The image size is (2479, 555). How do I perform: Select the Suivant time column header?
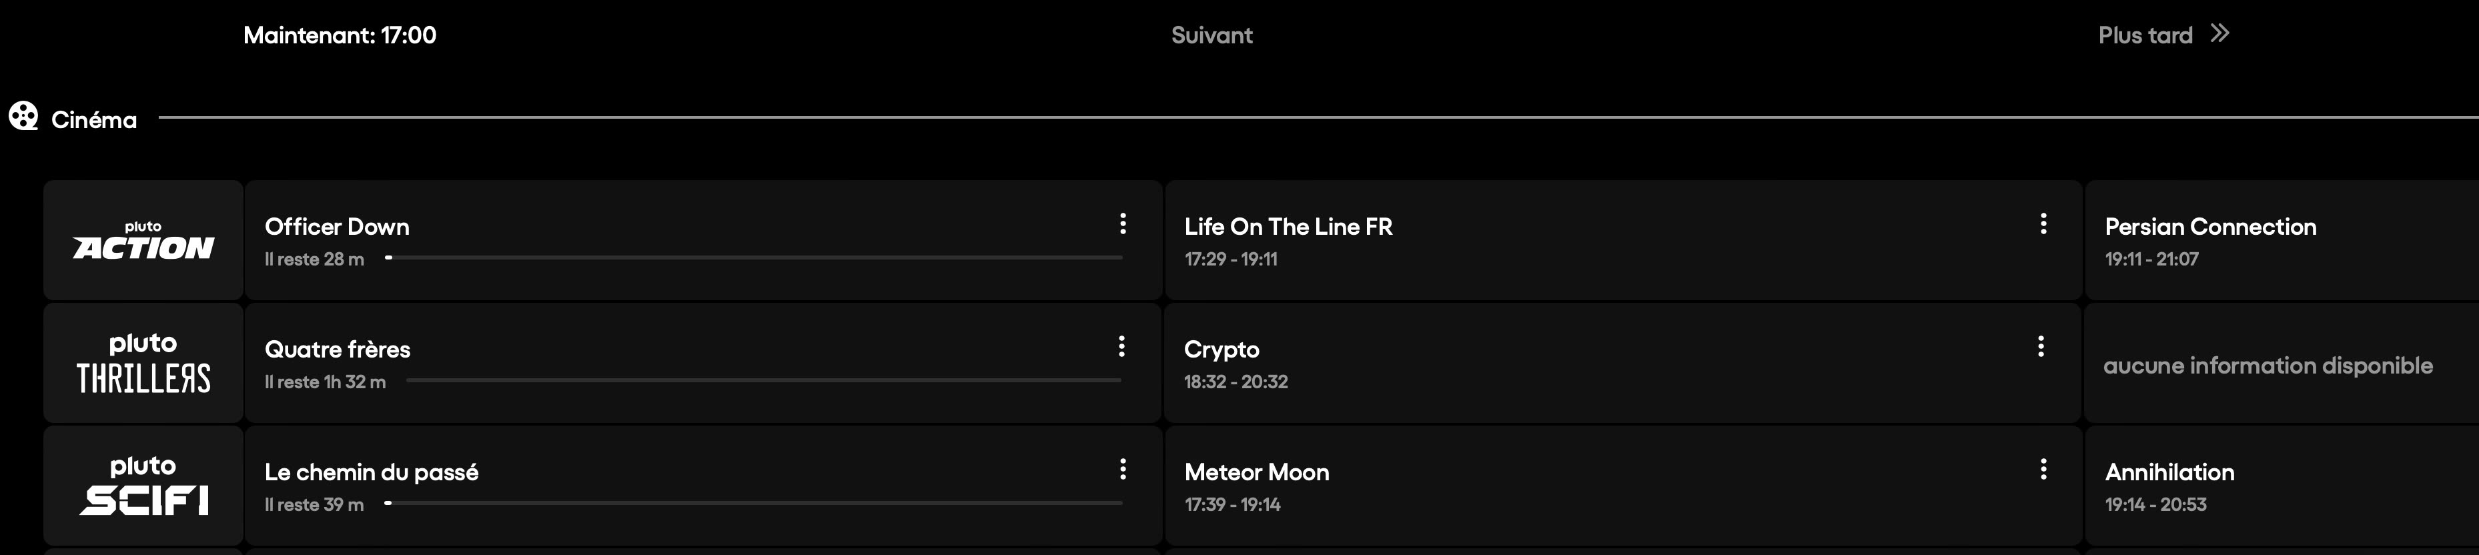[x=1211, y=35]
